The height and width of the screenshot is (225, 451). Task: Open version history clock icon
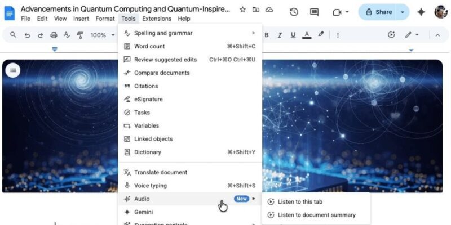(294, 12)
